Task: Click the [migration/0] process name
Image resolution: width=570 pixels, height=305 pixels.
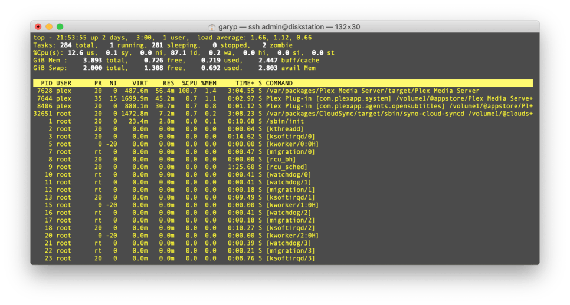Action: click(290, 151)
